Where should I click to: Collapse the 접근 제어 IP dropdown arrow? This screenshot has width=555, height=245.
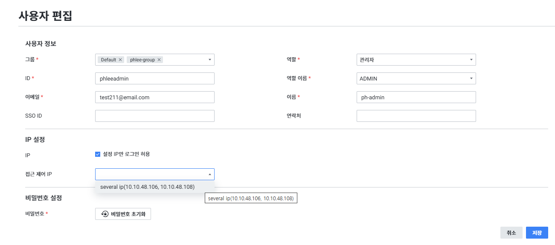click(x=209, y=174)
